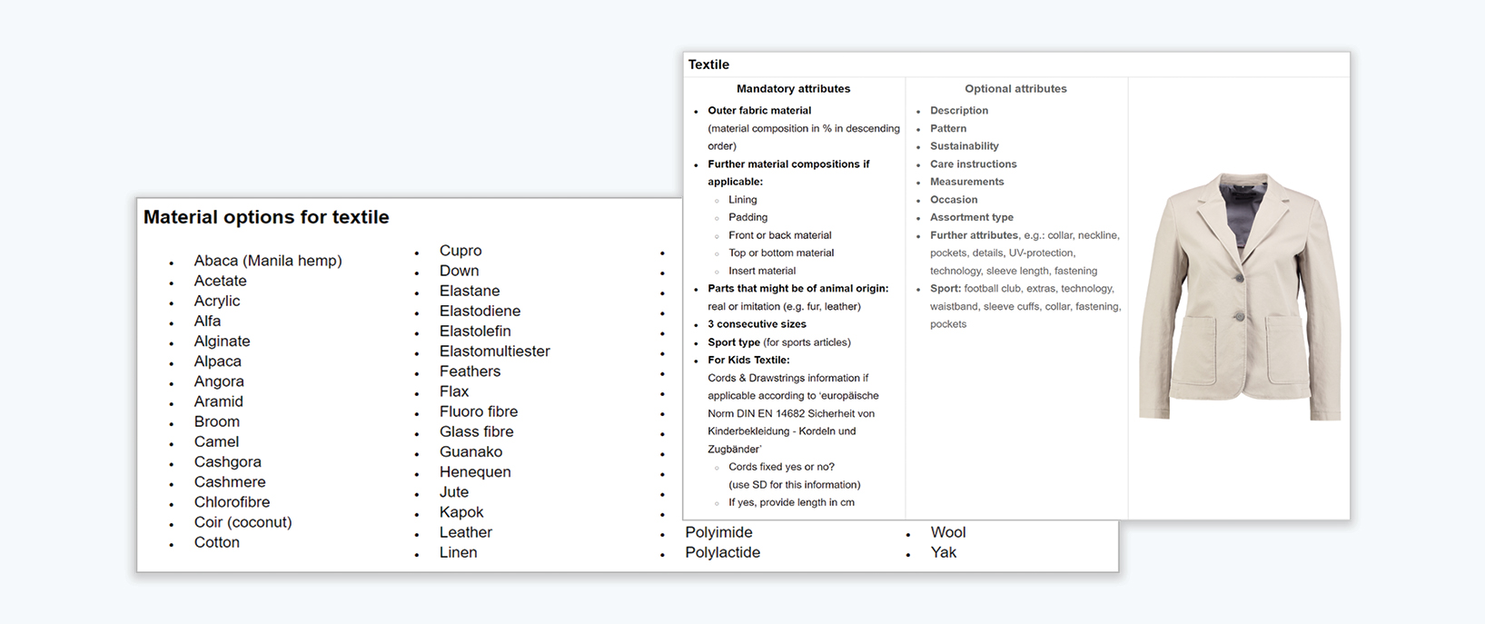
Task: Click the 'Polylactide' list item
Action: (x=723, y=552)
